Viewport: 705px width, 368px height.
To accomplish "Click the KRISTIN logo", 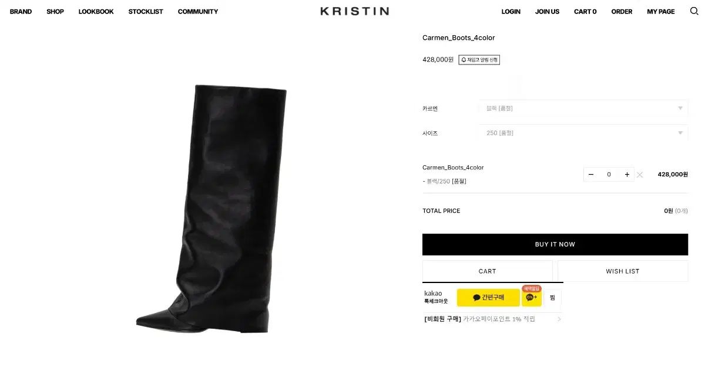I will (x=354, y=11).
